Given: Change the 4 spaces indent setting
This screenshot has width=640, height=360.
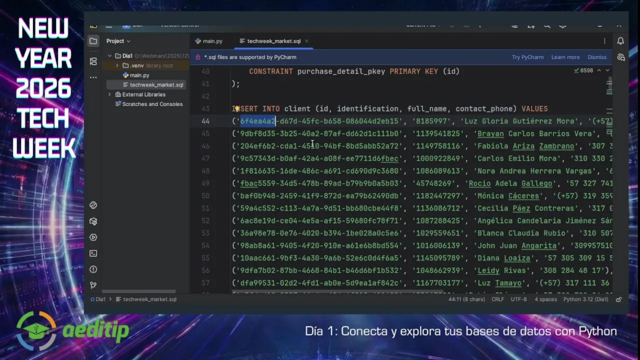Looking at the screenshot, I should 545,299.
